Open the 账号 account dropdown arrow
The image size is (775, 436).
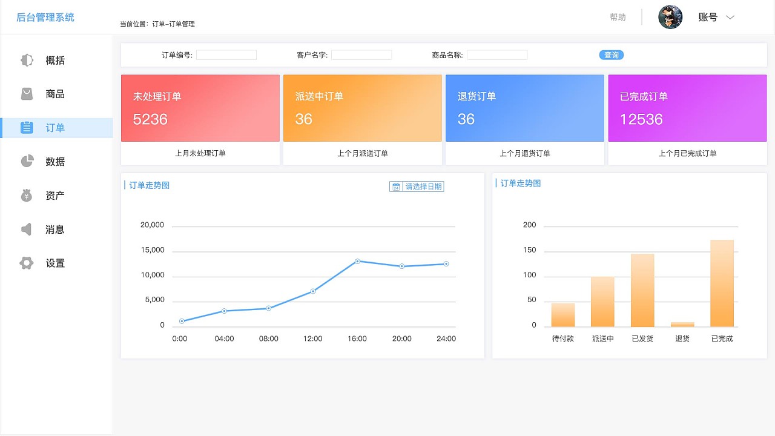[x=731, y=17]
